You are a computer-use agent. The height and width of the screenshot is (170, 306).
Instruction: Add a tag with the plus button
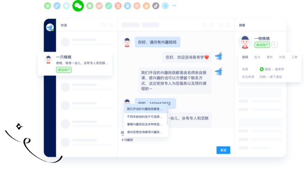click(x=275, y=45)
